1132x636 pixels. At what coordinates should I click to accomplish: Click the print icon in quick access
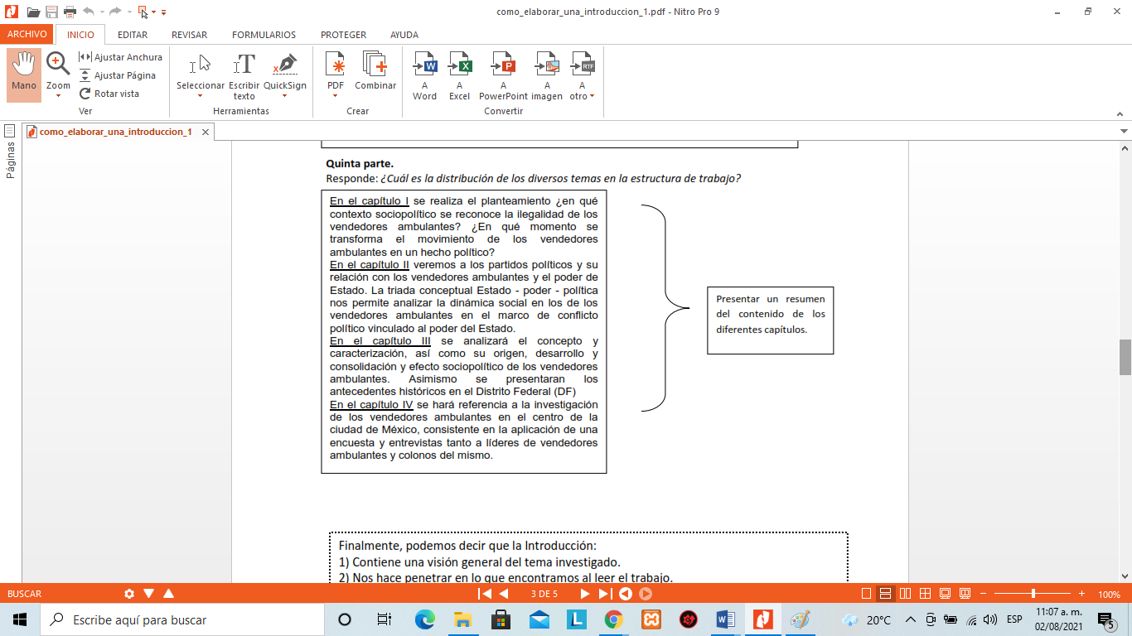(70, 12)
